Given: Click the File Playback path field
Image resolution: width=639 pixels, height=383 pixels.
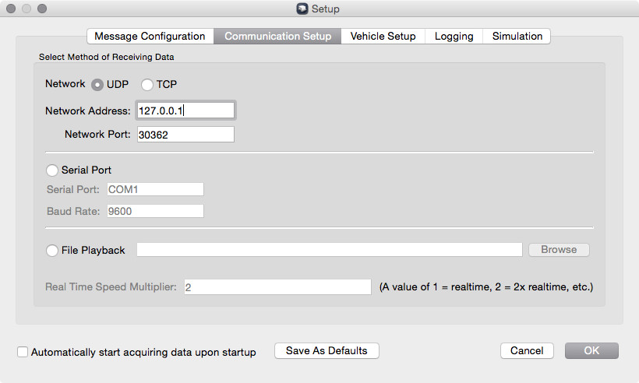Looking at the screenshot, I should click(x=329, y=249).
